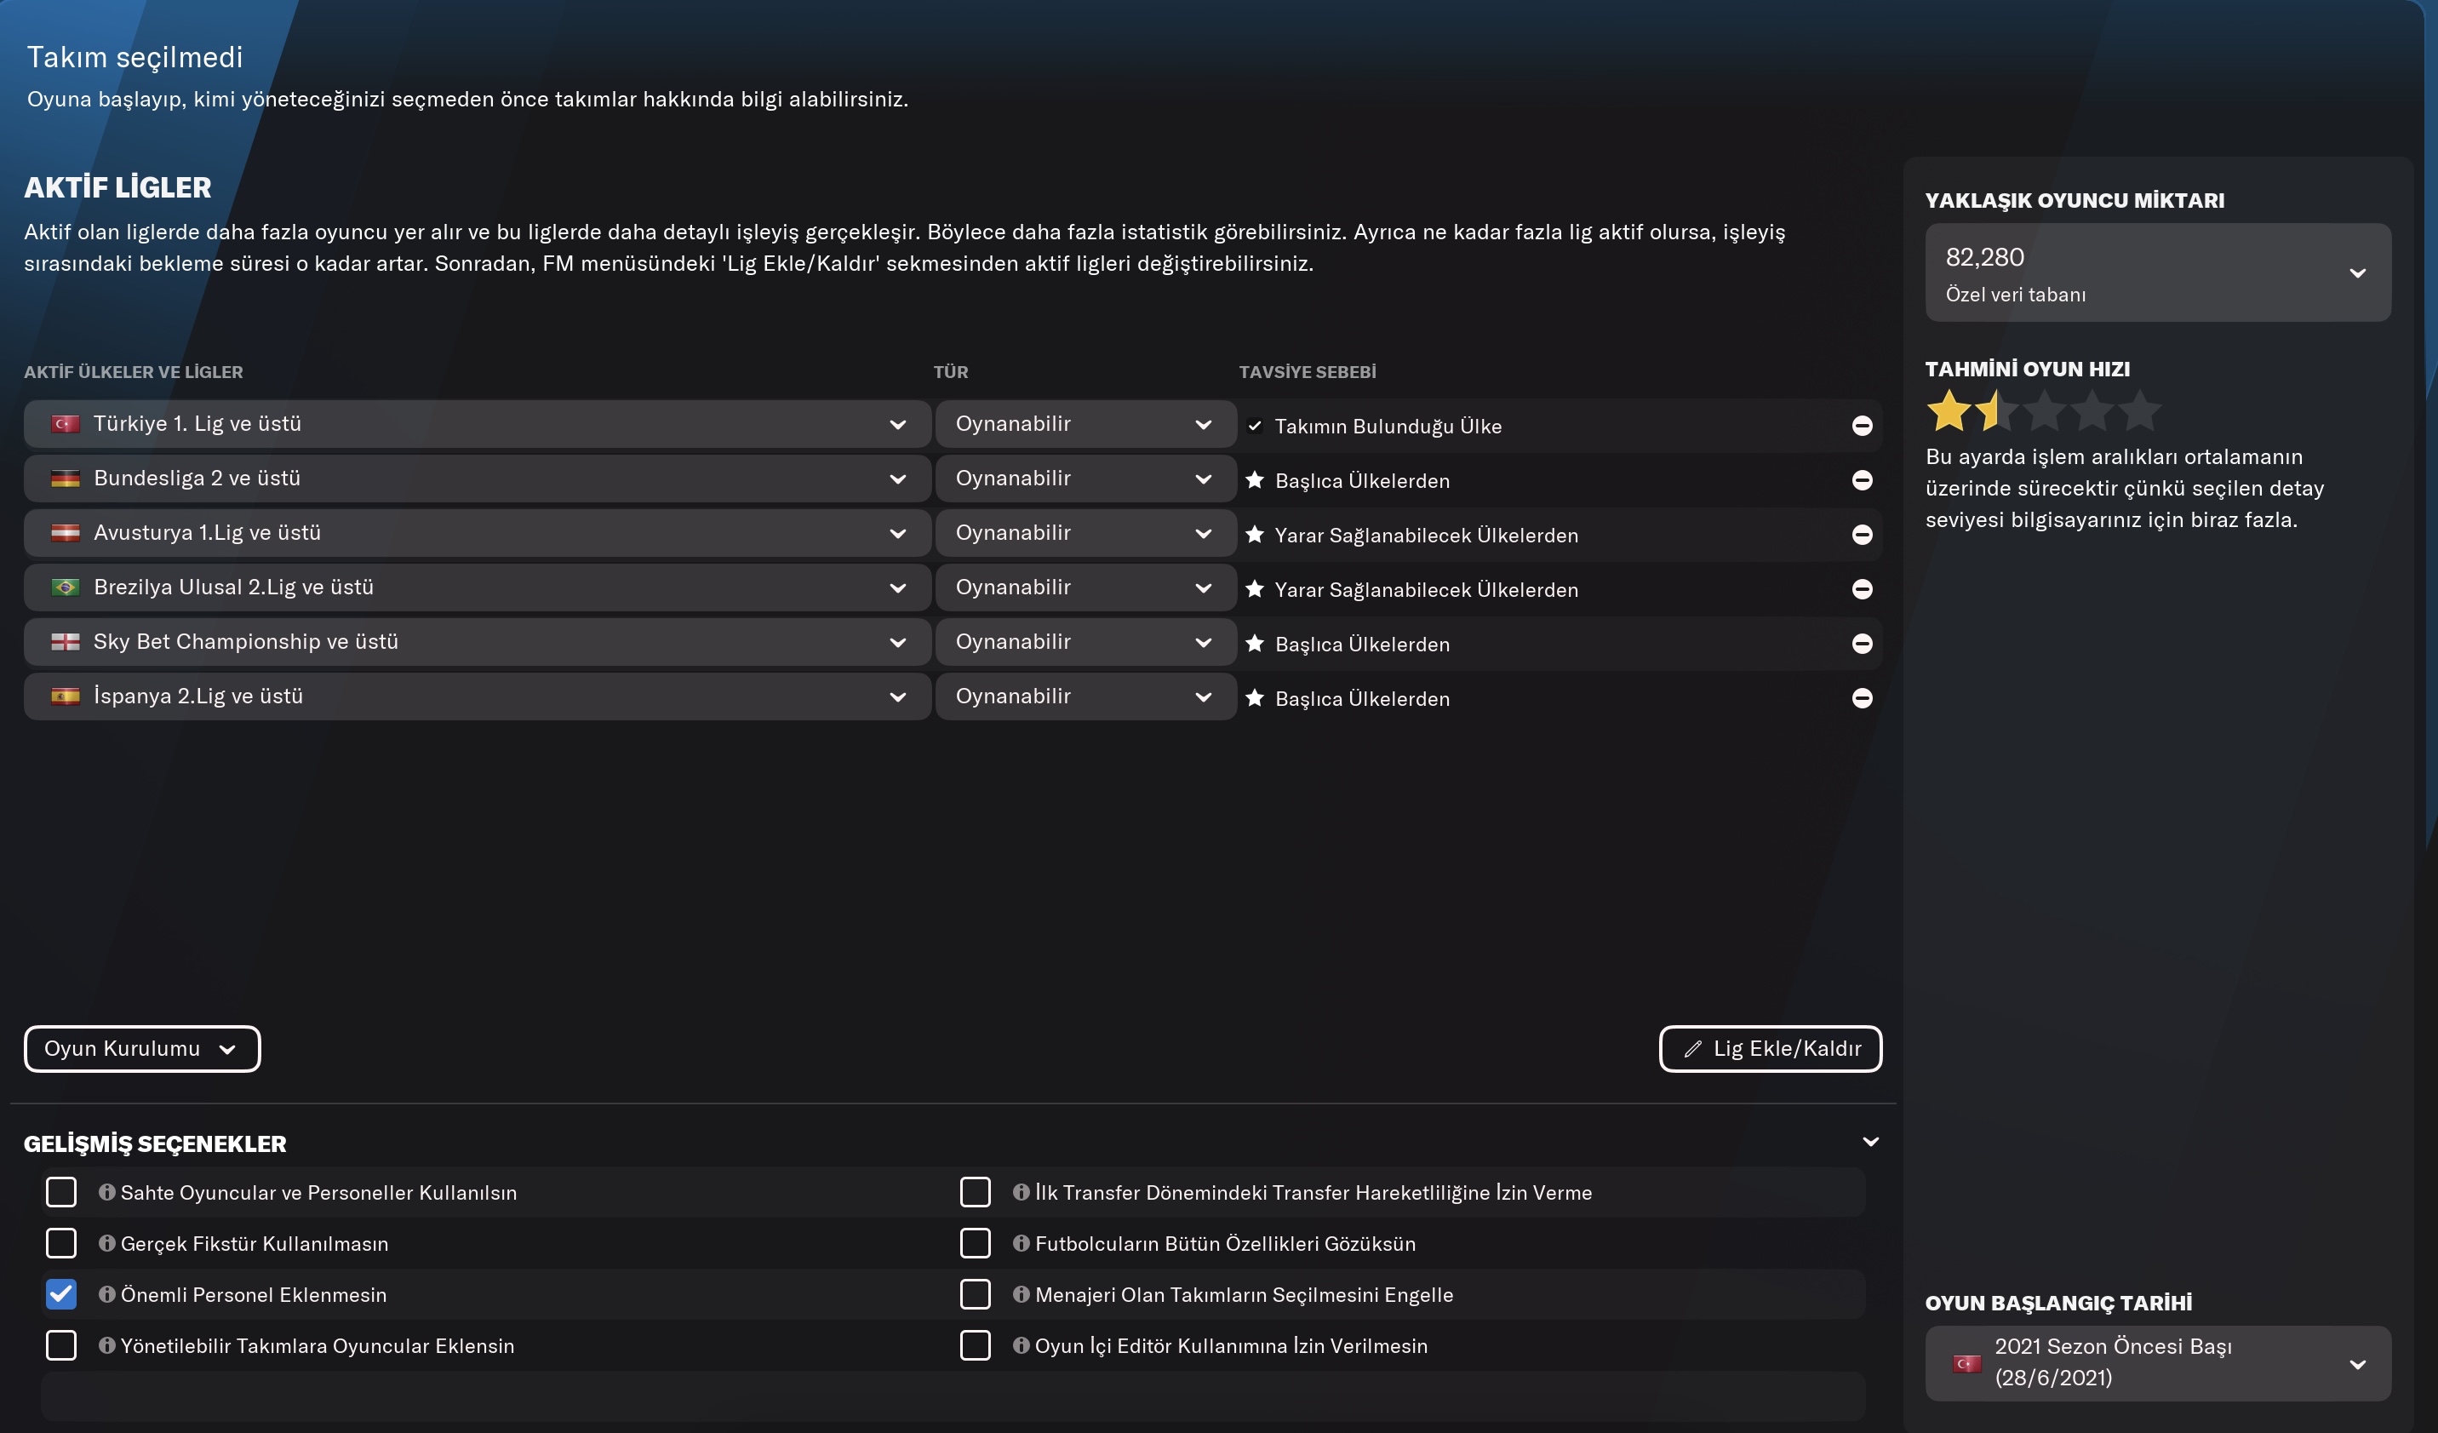
Task: Click the Austrian flag in Avusturya row
Action: pyautogui.click(x=65, y=533)
